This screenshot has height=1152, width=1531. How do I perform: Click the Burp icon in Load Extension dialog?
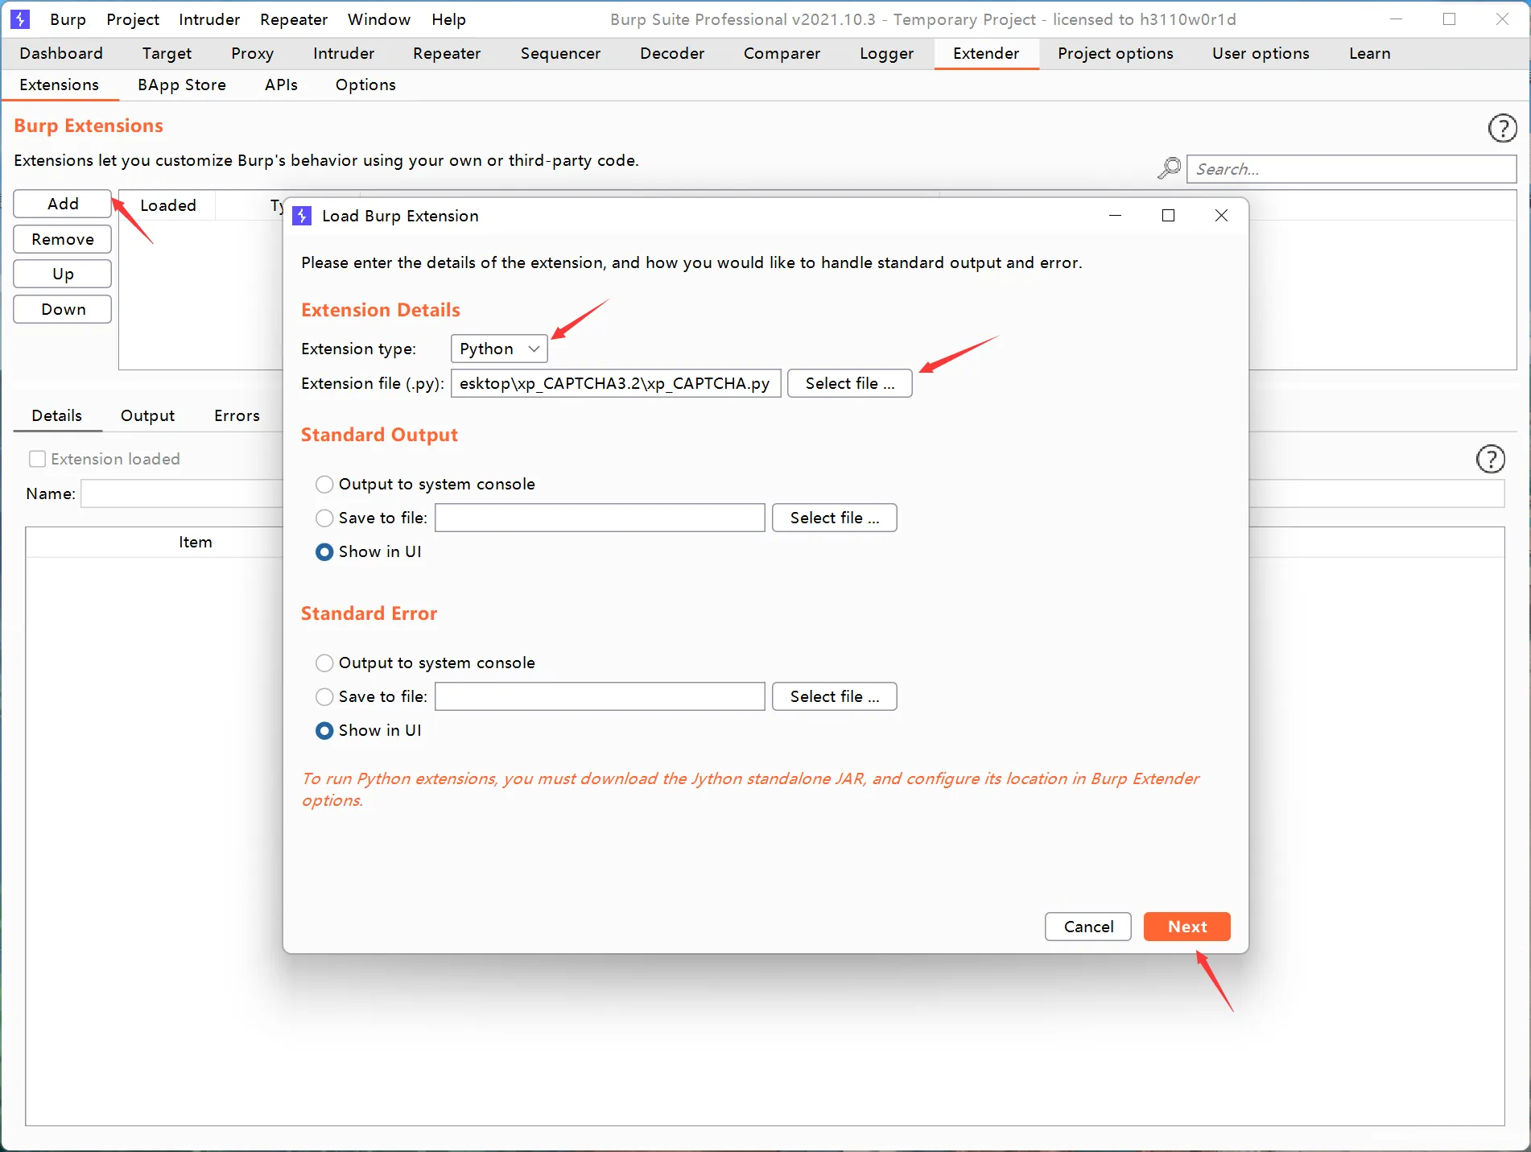302,216
